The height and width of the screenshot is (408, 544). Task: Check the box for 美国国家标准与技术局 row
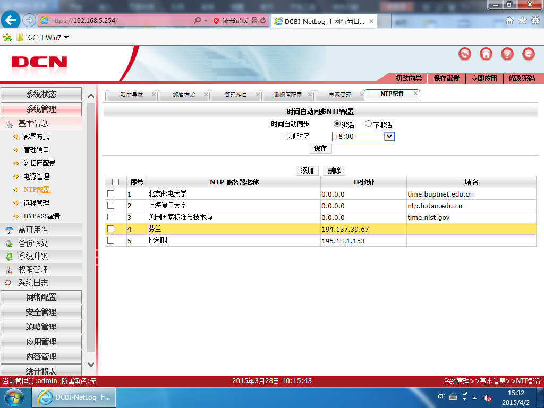(x=110, y=217)
